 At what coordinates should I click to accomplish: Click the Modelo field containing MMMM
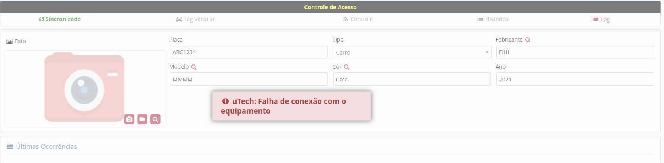coord(249,79)
